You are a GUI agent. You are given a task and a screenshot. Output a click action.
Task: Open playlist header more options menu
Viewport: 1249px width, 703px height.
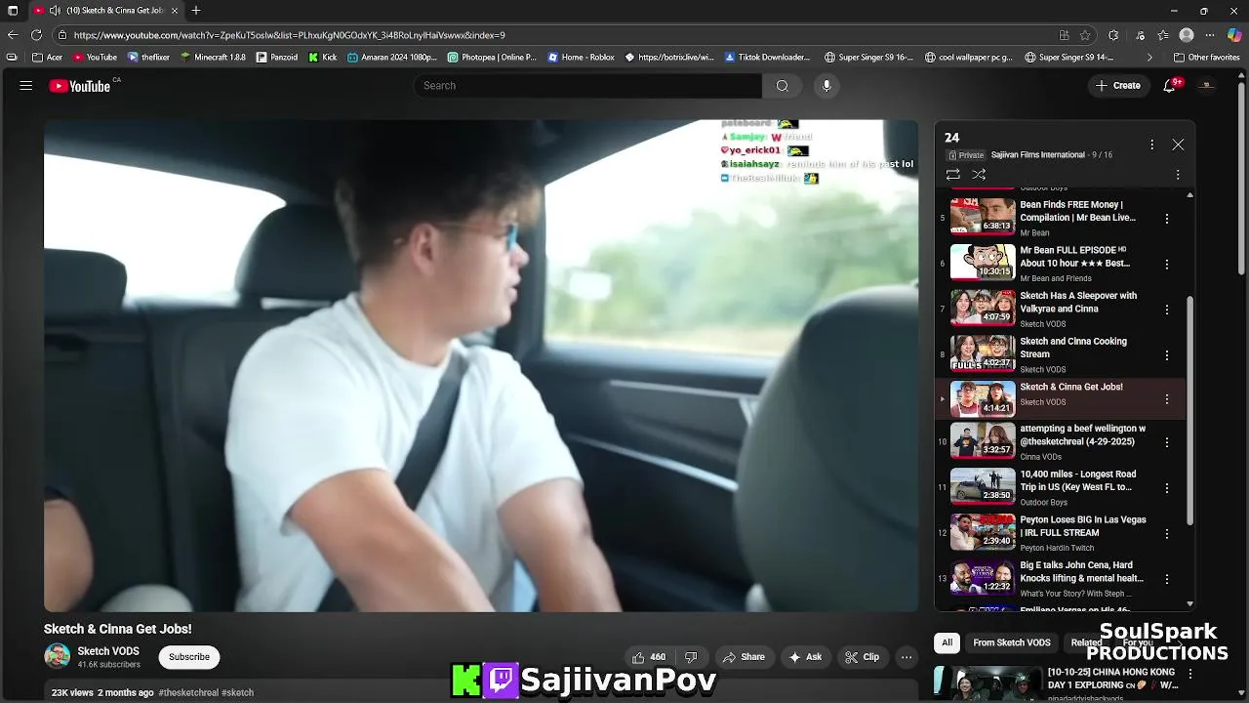pos(1151,145)
